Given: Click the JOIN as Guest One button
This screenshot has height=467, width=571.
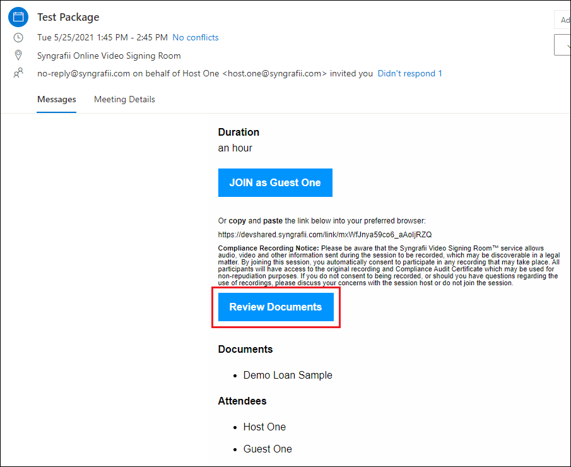Looking at the screenshot, I should pos(275,182).
